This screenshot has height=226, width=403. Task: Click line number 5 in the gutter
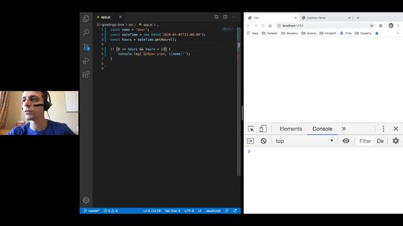(102, 49)
